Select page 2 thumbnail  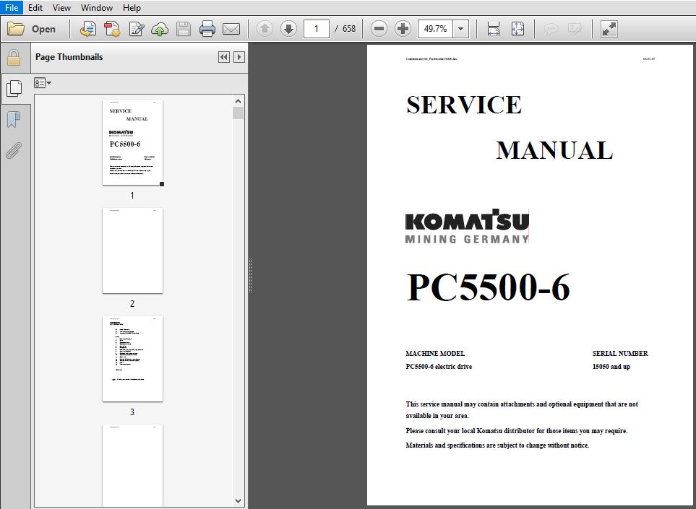pos(133,251)
